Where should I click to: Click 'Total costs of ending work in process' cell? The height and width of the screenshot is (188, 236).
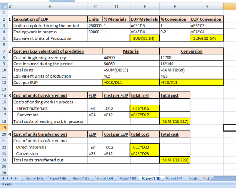[50, 121]
